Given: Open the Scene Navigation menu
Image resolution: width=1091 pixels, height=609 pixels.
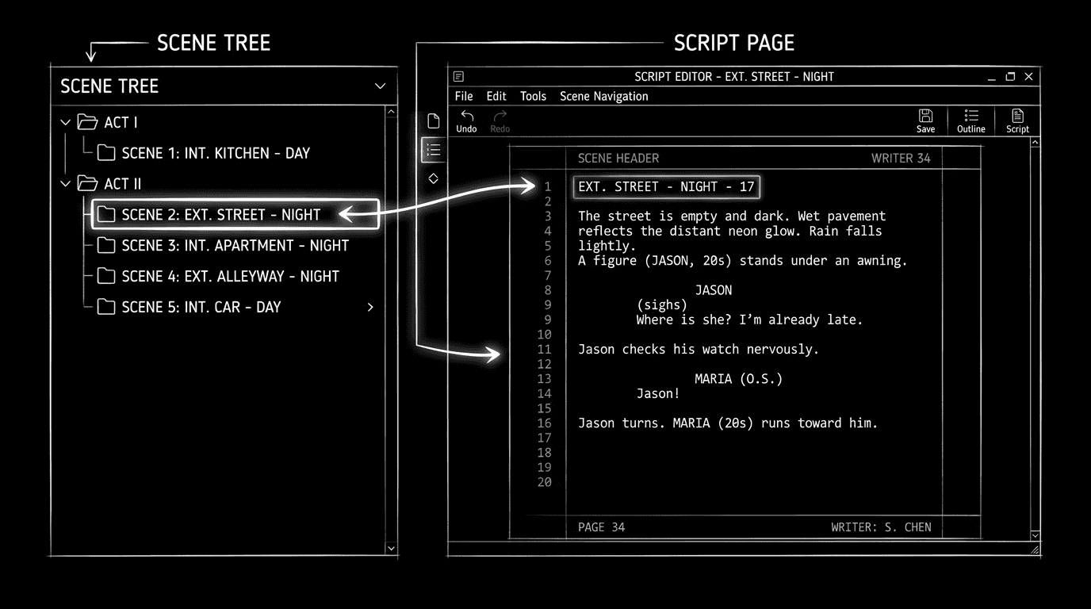Looking at the screenshot, I should (x=603, y=96).
